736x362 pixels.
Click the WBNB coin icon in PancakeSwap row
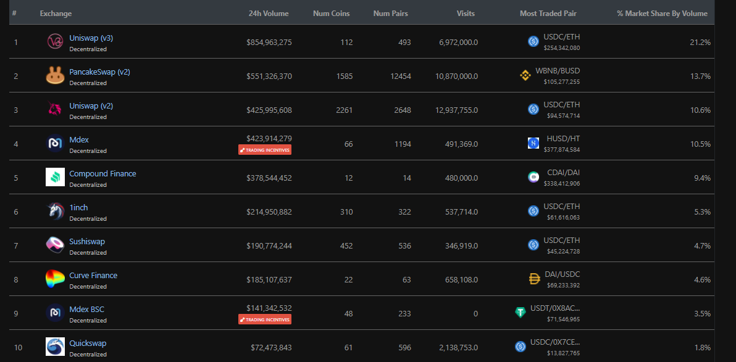525,75
